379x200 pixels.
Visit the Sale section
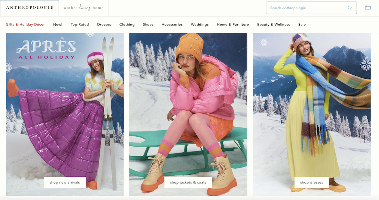[x=302, y=25]
